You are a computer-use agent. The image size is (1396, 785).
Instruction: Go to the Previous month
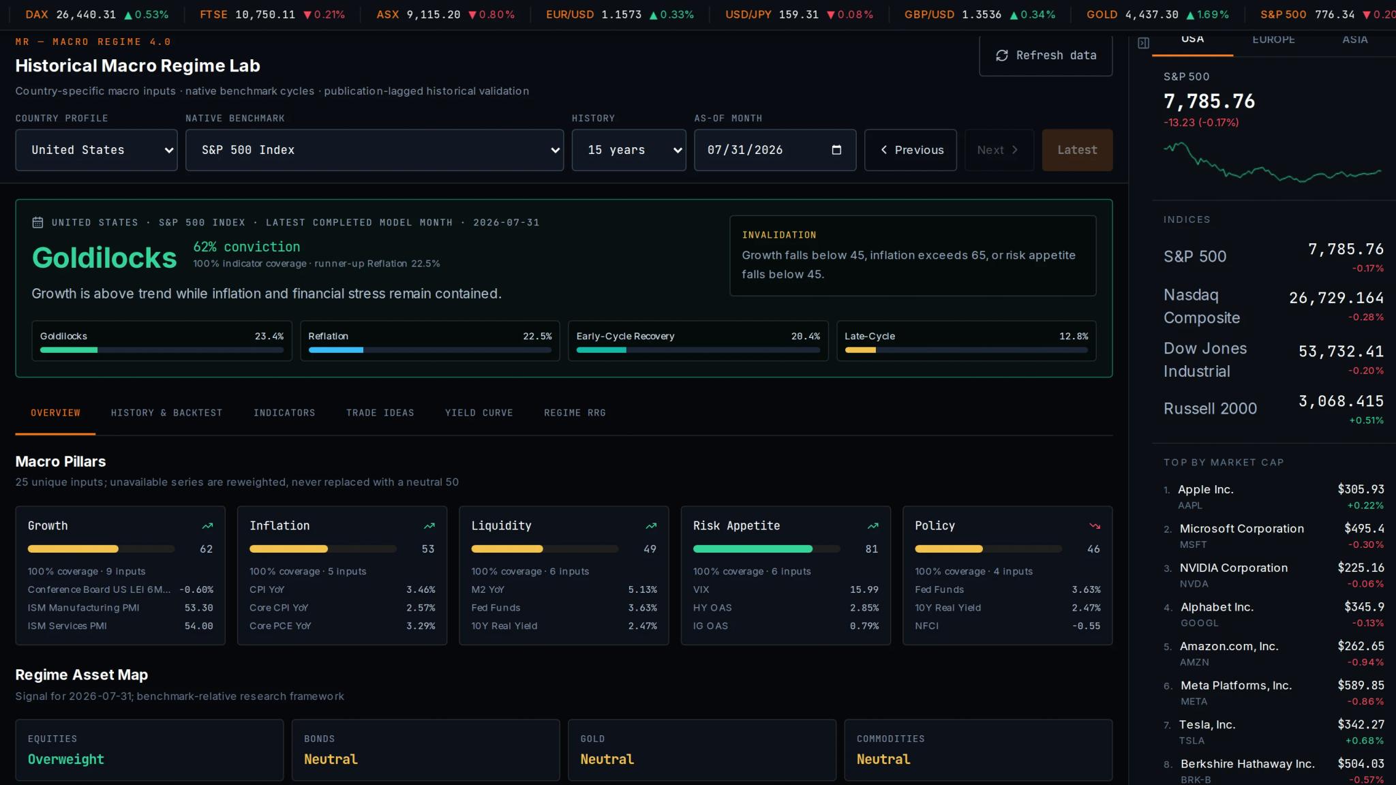[x=911, y=150]
